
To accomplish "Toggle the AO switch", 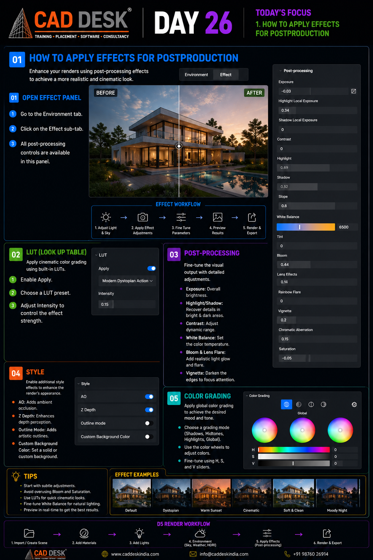I will tap(149, 397).
